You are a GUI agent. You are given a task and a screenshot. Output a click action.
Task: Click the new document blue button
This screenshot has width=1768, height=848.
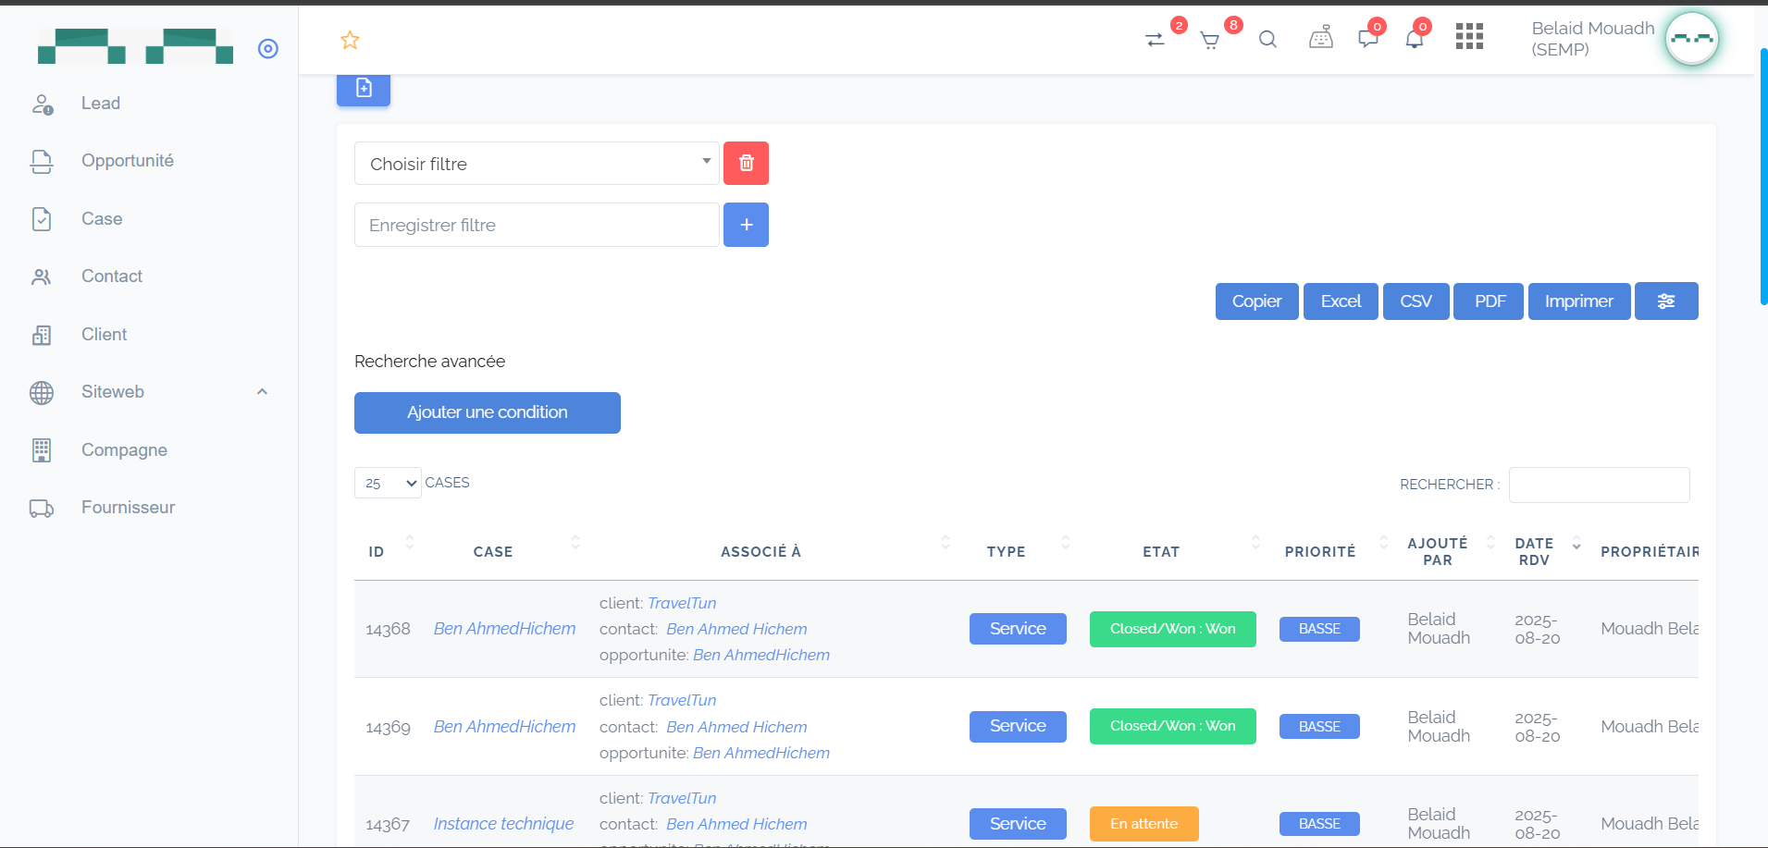pos(364,89)
